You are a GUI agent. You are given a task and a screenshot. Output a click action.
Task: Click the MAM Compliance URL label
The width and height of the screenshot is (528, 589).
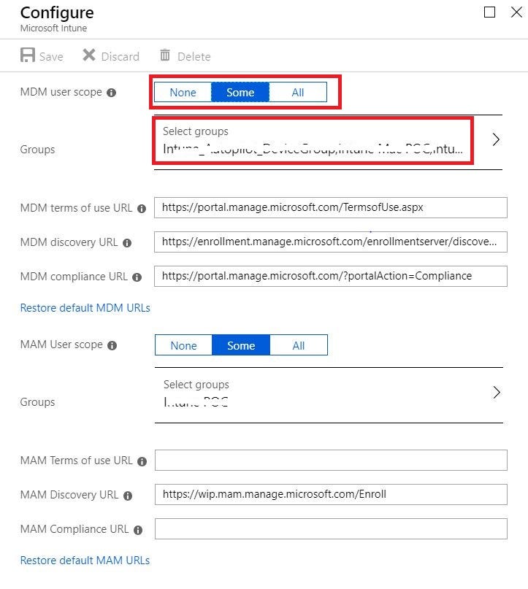pos(74,529)
